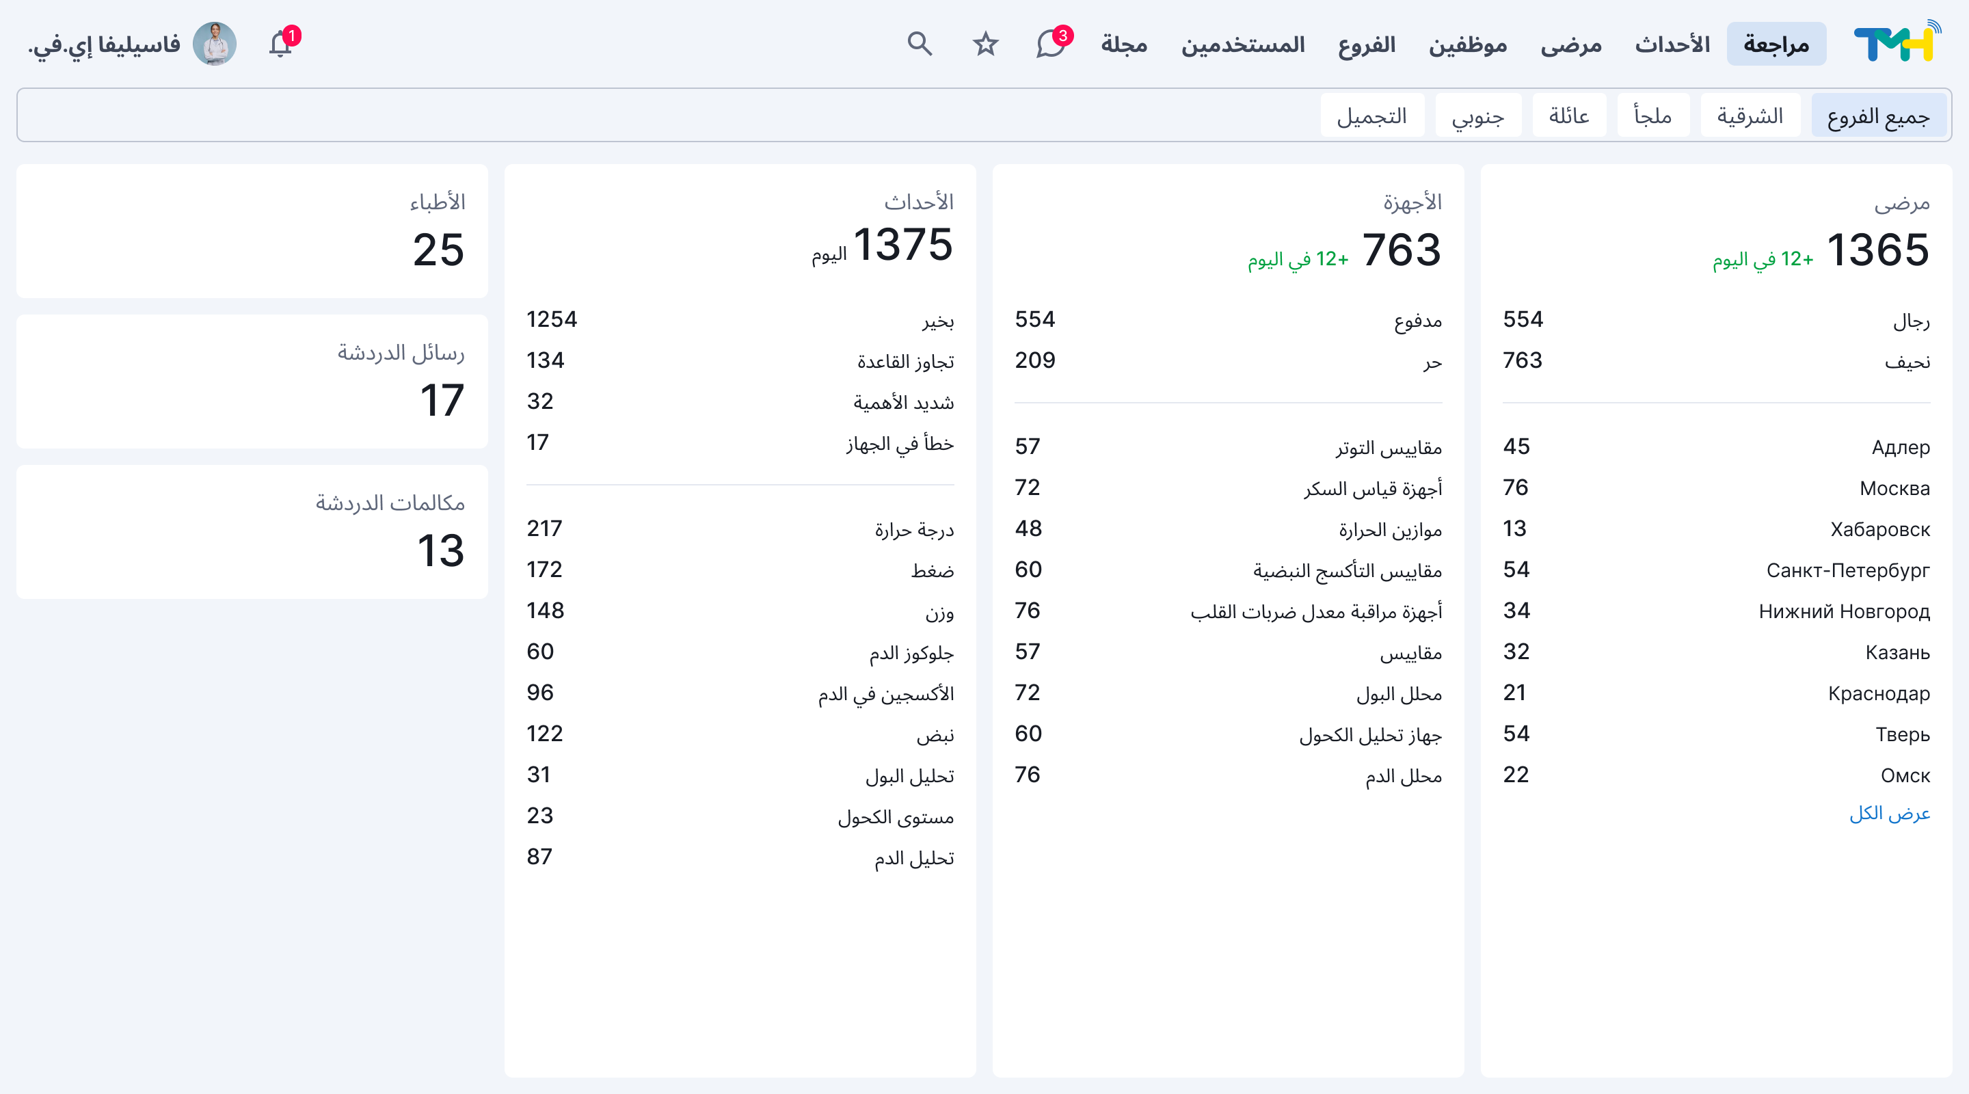1969x1094 pixels.
Task: Click user name فاسيليفا إي.في.
Action: click(105, 44)
